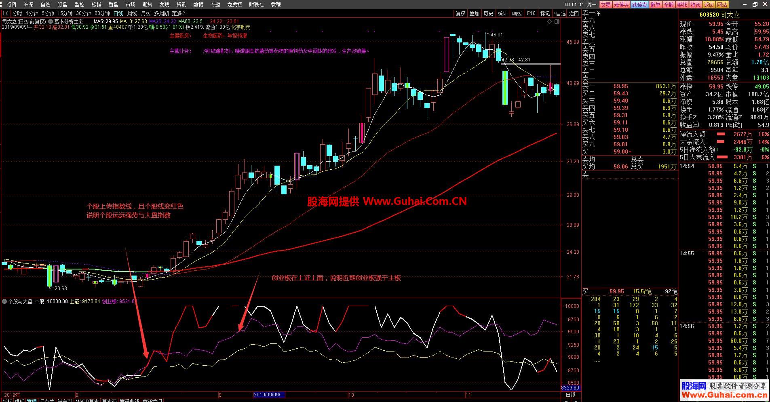Expand the 更多 periods menu

(179, 13)
